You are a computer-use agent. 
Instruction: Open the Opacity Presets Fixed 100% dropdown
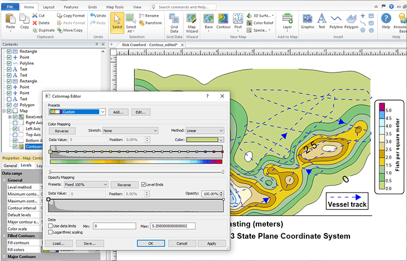pos(86,184)
